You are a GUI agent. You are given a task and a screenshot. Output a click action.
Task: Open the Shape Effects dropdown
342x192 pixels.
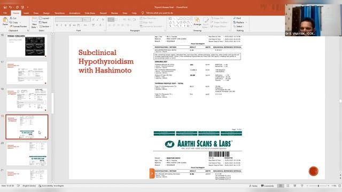219,26
